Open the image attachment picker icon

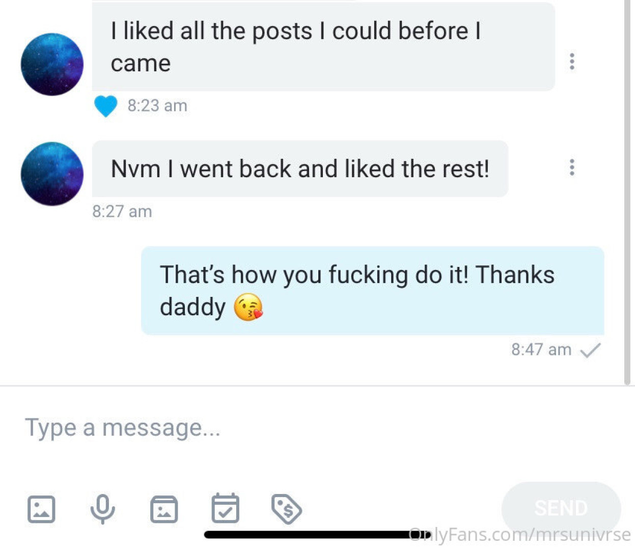[x=41, y=509]
